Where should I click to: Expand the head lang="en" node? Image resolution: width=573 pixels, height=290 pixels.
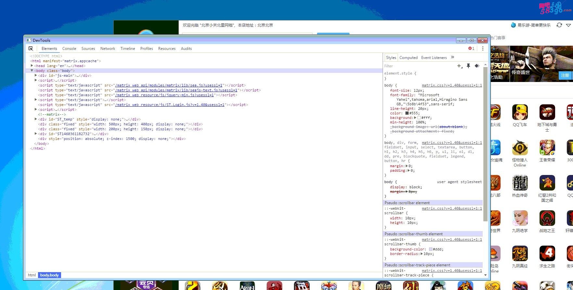(32, 65)
